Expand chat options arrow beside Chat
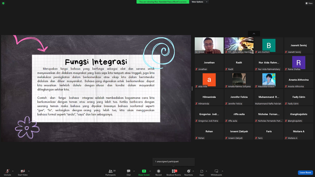Viewport: 315px width, 177px height. (x=134, y=171)
